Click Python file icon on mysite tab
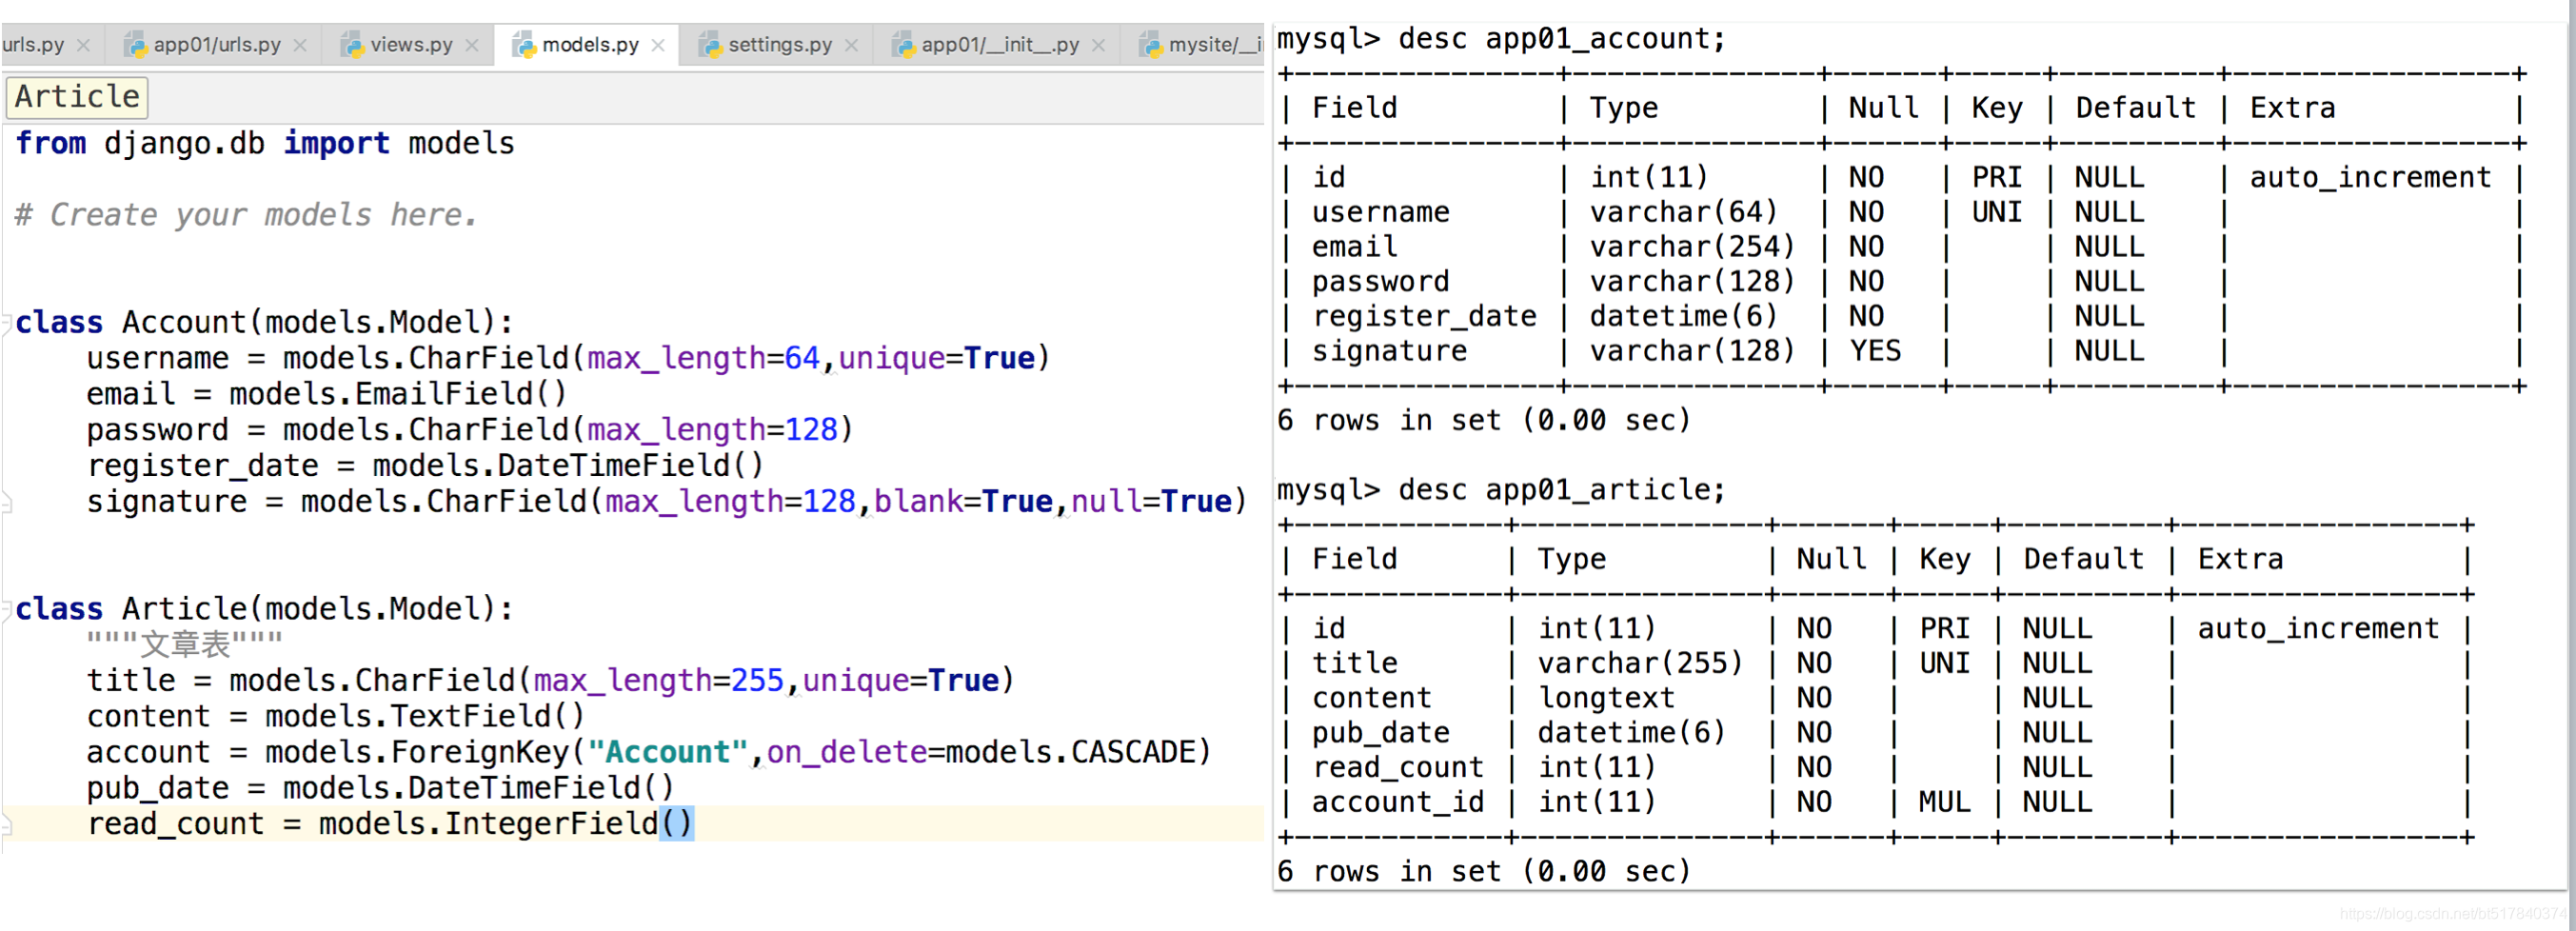 (1151, 45)
